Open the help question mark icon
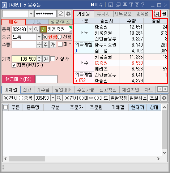The height and width of the screenshot is (173, 170). 143,5
